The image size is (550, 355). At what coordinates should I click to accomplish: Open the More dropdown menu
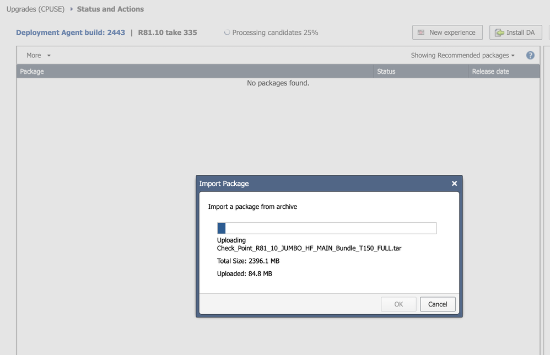pos(39,56)
